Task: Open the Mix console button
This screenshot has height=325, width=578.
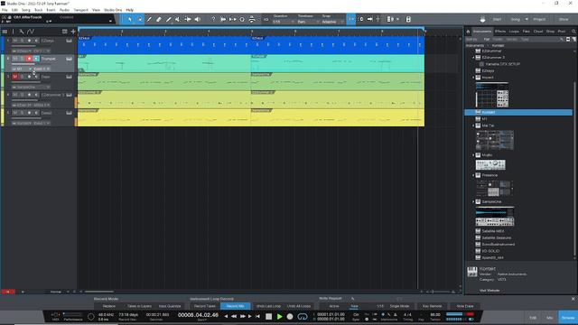Action: 550,318
